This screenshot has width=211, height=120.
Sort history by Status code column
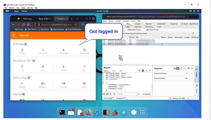point(178,37)
